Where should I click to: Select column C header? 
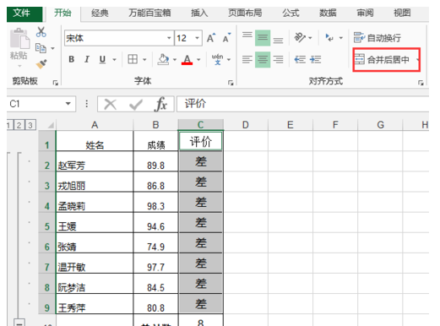(200, 125)
